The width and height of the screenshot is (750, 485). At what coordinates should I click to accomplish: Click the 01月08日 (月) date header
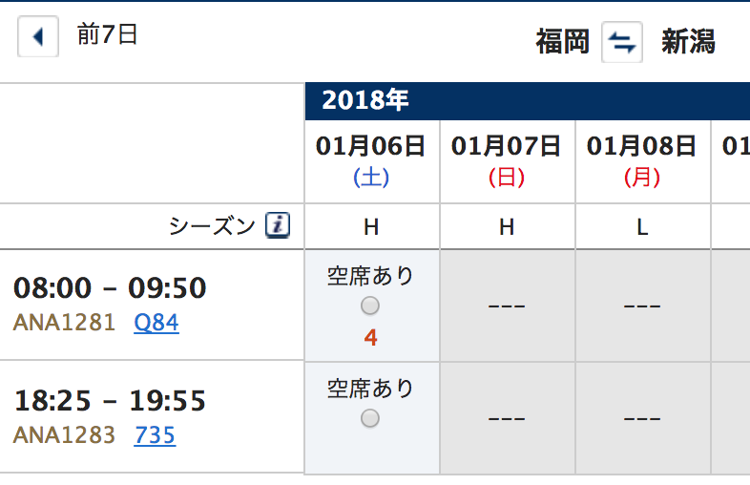pyautogui.click(x=642, y=161)
